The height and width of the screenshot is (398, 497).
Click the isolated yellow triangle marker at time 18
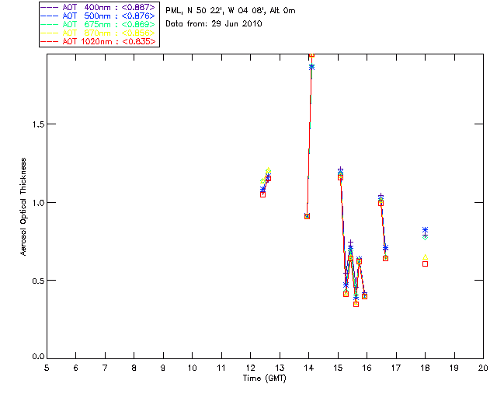click(x=426, y=257)
